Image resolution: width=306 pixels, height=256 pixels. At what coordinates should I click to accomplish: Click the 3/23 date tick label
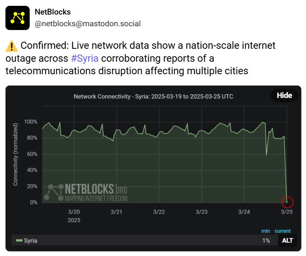click(x=201, y=212)
